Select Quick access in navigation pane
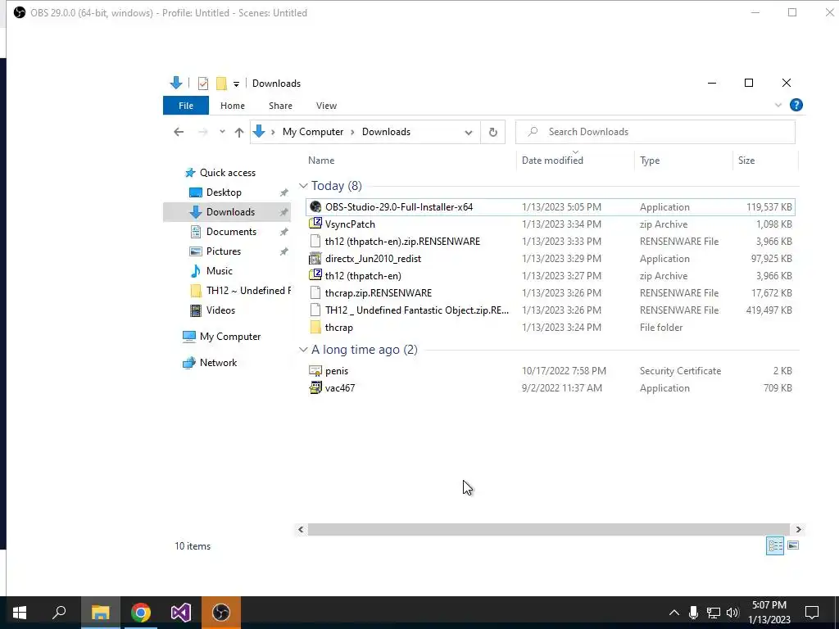Viewport: 839px width, 629px height. point(228,173)
